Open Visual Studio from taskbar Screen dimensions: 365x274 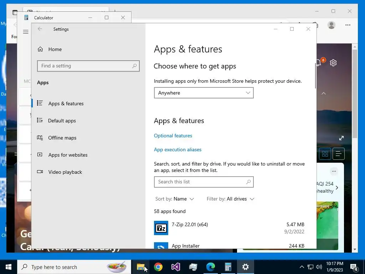[175, 267]
